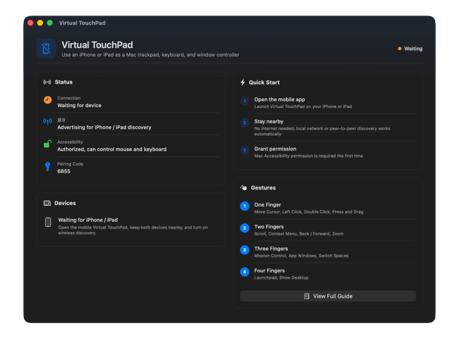This screenshot has width=459, height=354.
Task: Click the blue antenna Bluetooth icon
Action: (x=48, y=121)
